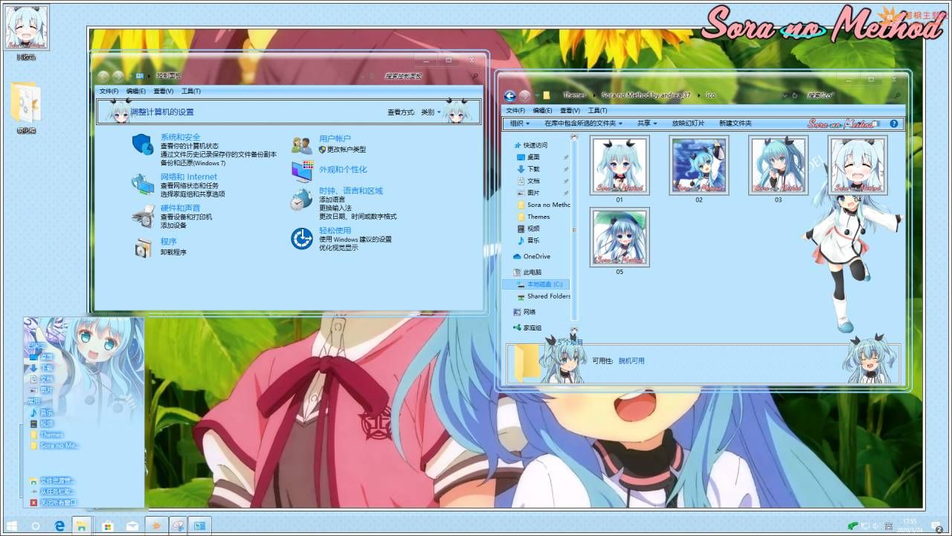Open the 卸载程序 link
Image resolution: width=952 pixels, height=536 pixels.
click(173, 252)
